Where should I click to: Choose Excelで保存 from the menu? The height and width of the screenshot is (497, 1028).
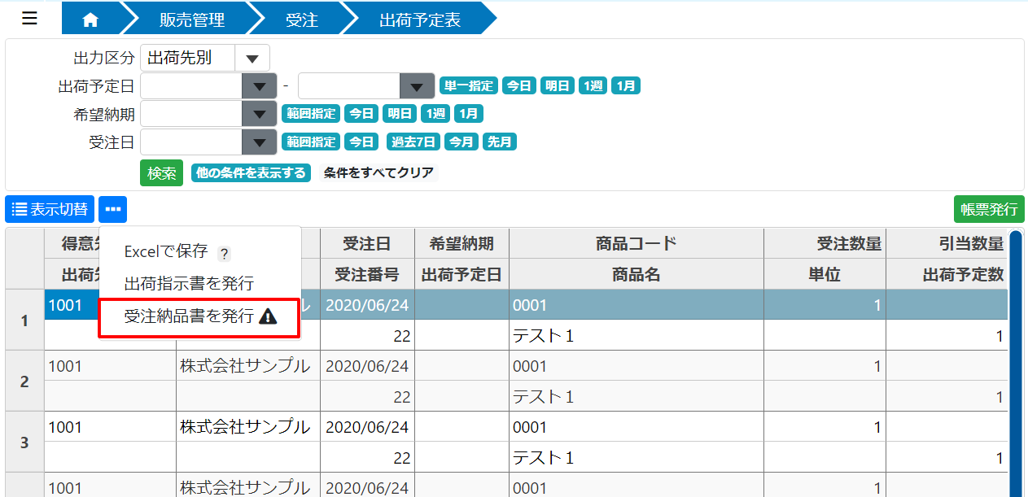click(x=166, y=252)
